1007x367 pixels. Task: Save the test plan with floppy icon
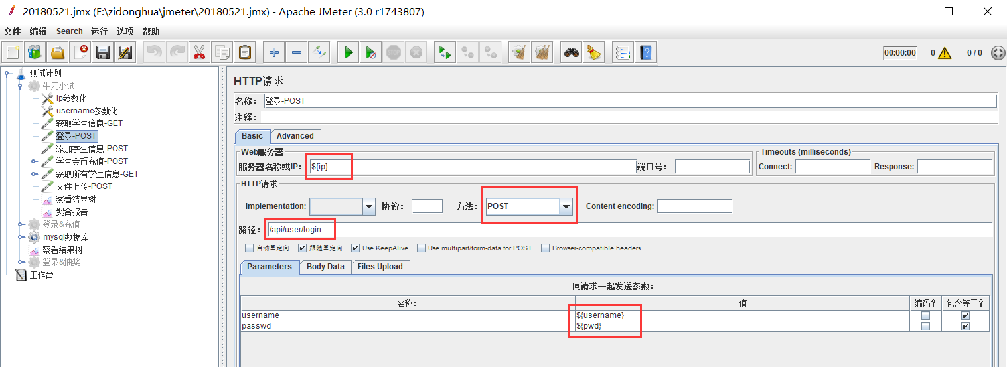click(x=102, y=52)
